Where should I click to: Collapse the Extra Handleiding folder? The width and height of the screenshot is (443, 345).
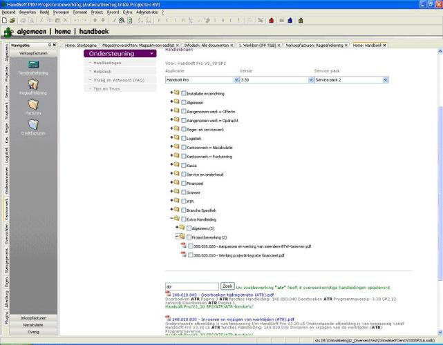pyautogui.click(x=171, y=218)
